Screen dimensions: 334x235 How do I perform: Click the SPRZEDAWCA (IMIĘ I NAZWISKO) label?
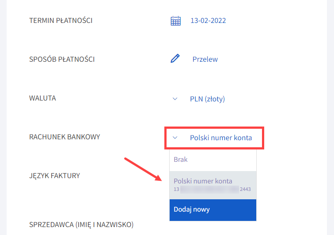81,224
